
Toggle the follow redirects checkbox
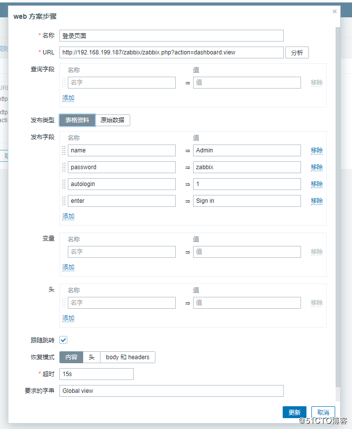(x=63, y=340)
